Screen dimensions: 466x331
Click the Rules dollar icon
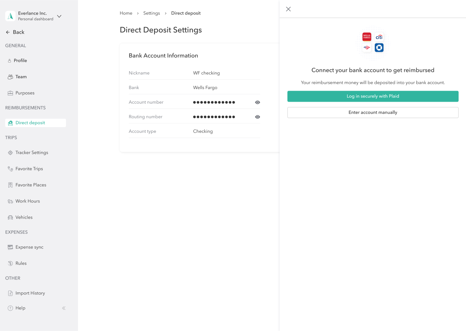[x=10, y=263]
